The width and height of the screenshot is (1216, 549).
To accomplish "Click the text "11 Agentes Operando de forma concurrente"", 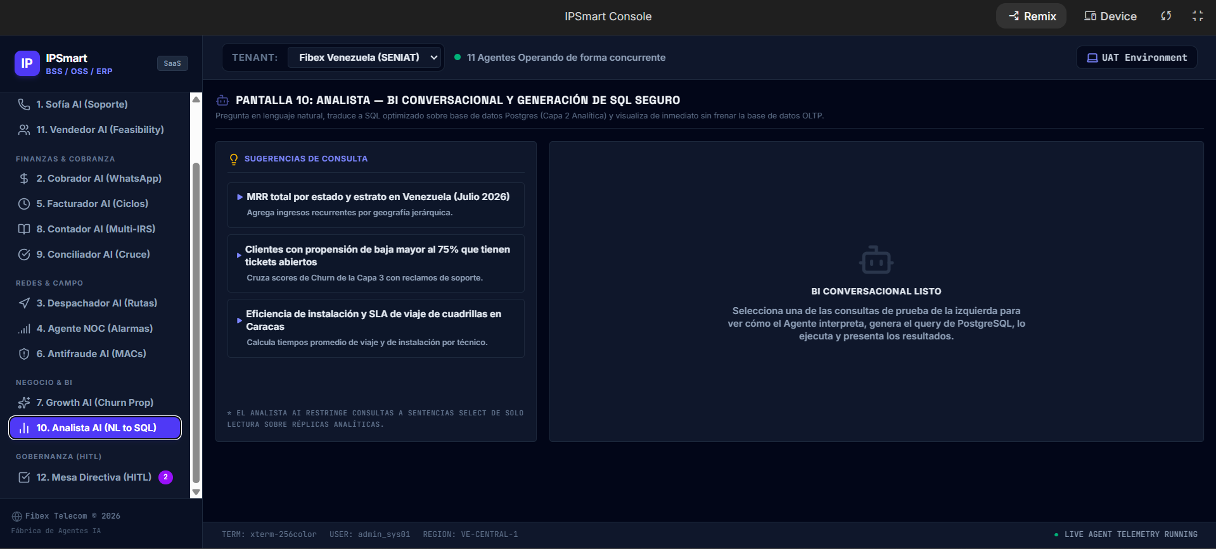I will click(x=566, y=58).
